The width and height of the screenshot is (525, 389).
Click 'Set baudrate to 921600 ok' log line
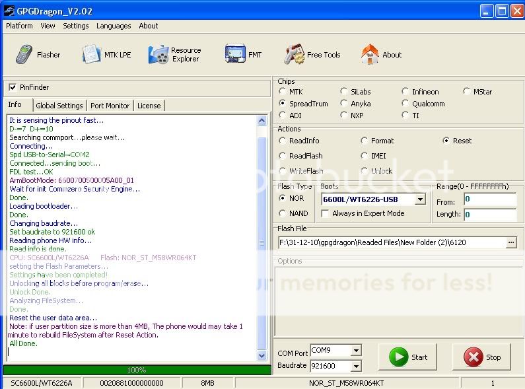pyautogui.click(x=52, y=232)
